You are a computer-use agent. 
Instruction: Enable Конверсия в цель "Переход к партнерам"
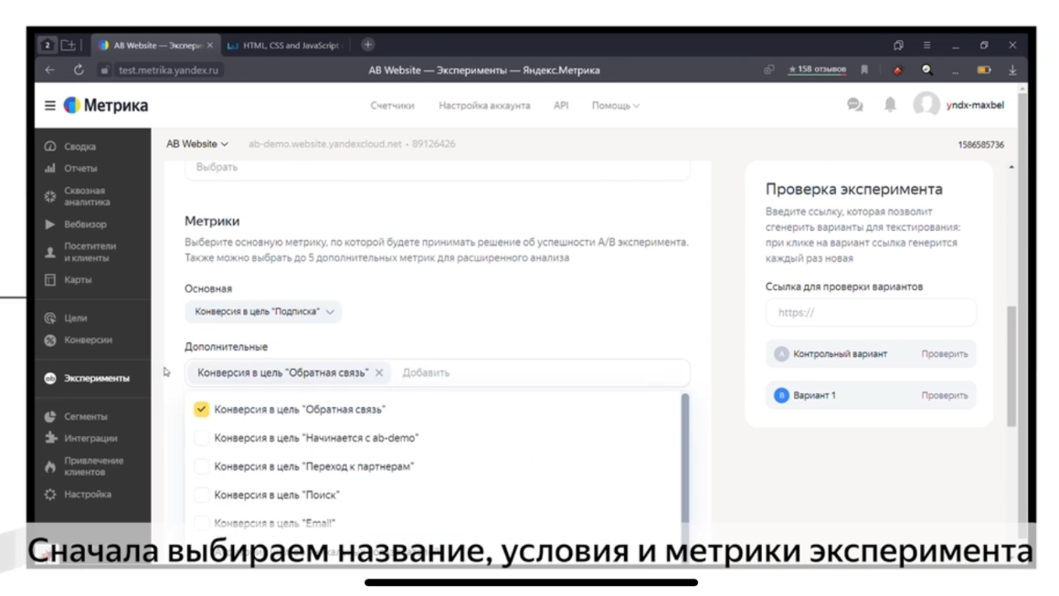pyautogui.click(x=201, y=466)
